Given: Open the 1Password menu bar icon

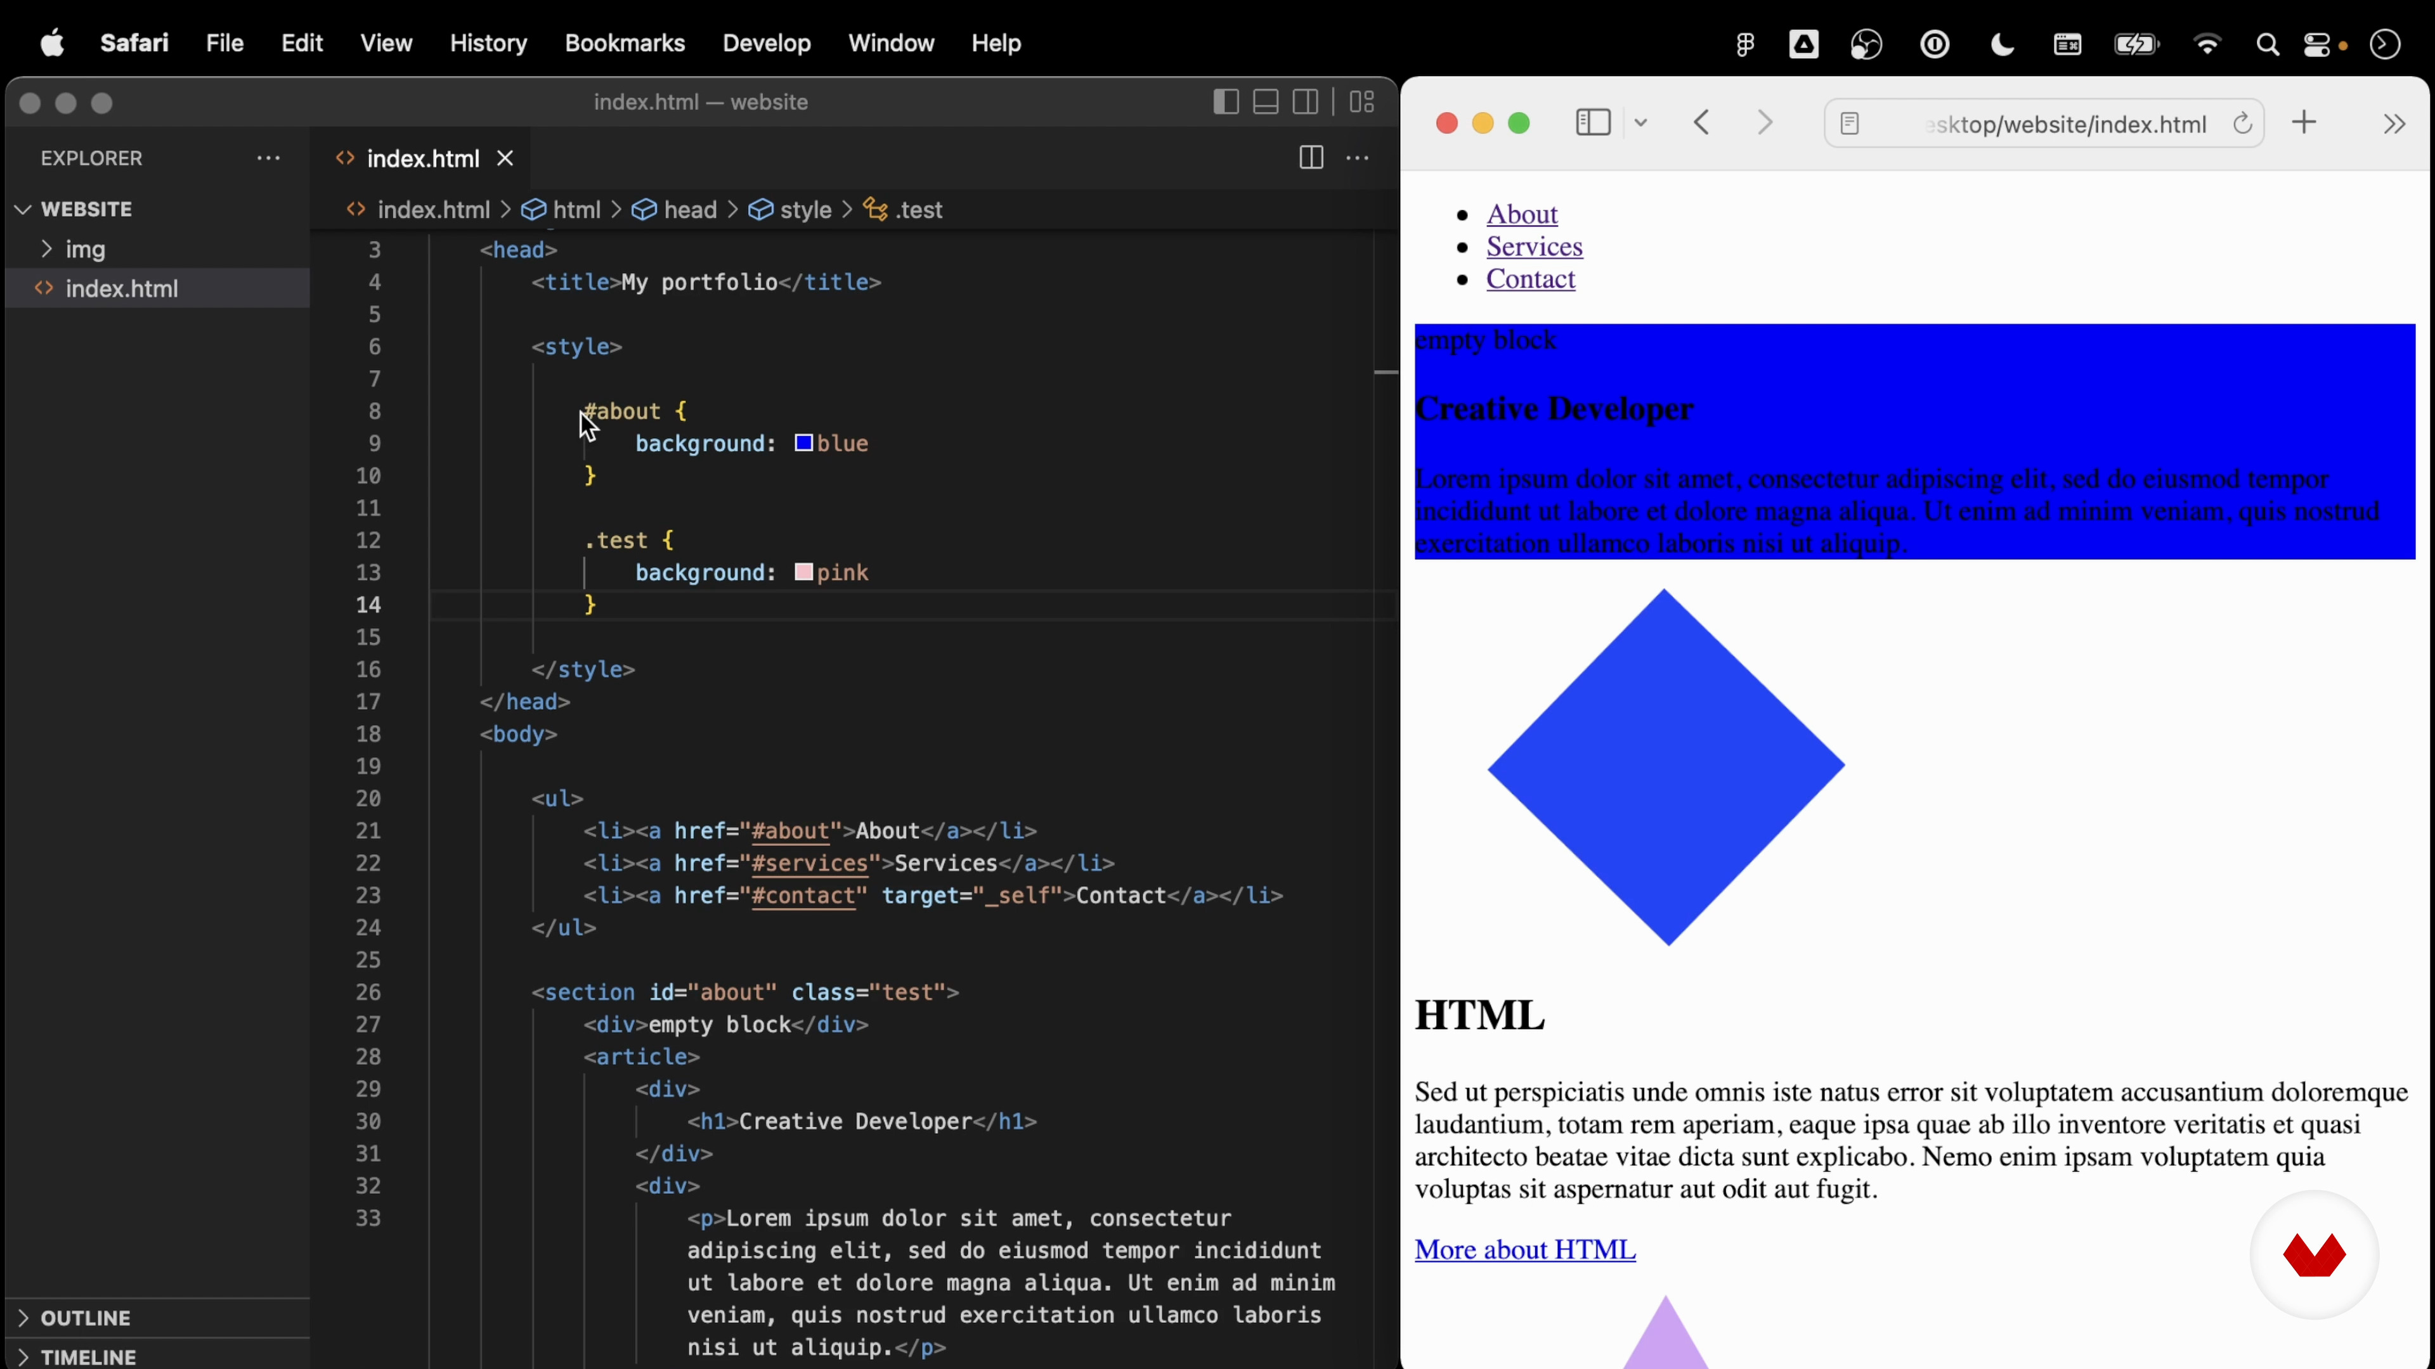Looking at the screenshot, I should (1935, 44).
